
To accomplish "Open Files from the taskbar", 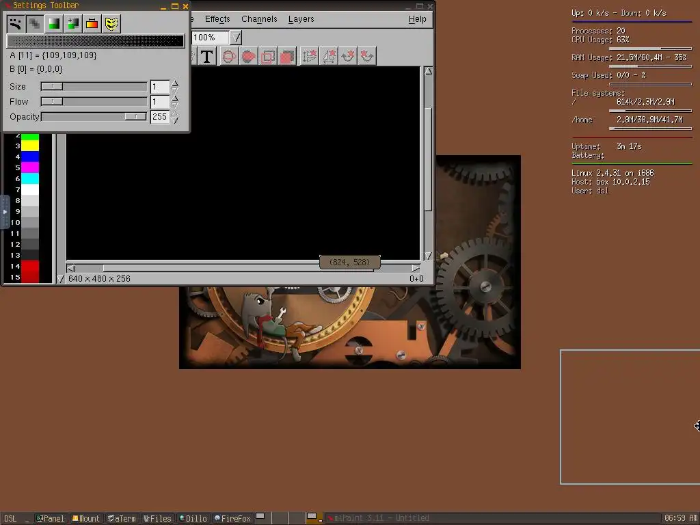I will 158,518.
